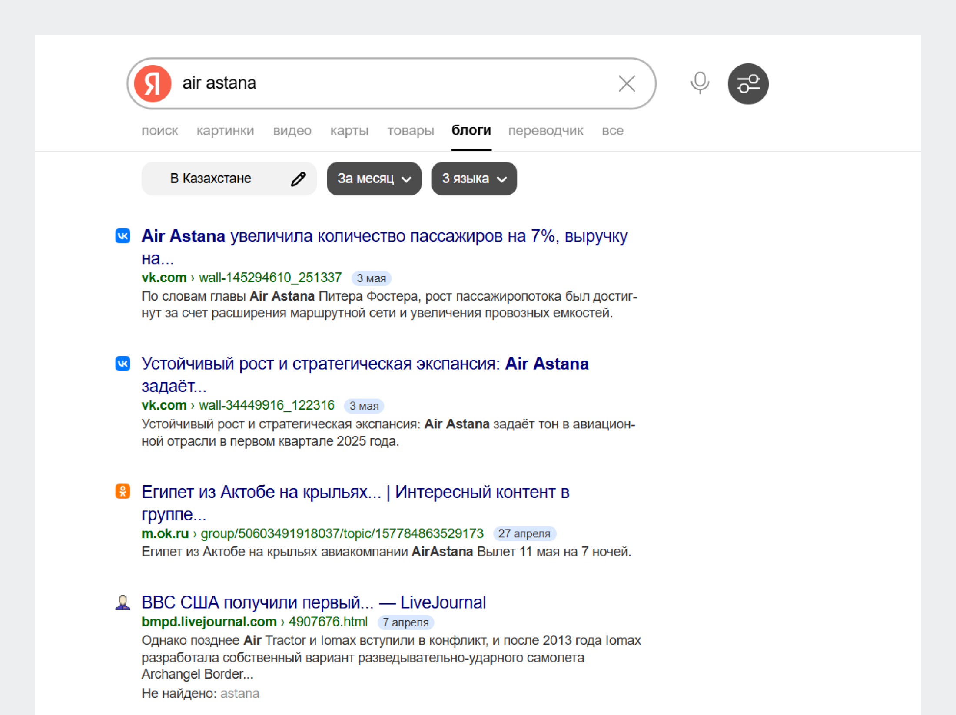This screenshot has width=956, height=715.
Task: Click Odnoklassniki favicon of Egypt result
Action: (123, 491)
